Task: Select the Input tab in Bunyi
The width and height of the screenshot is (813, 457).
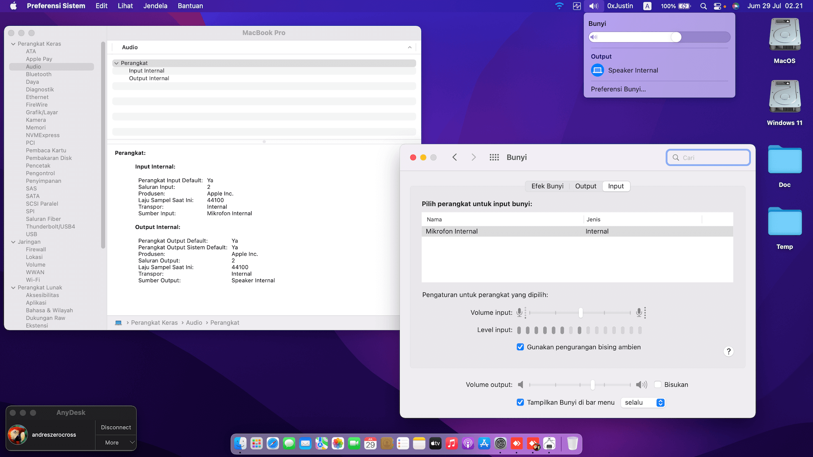Action: click(616, 186)
